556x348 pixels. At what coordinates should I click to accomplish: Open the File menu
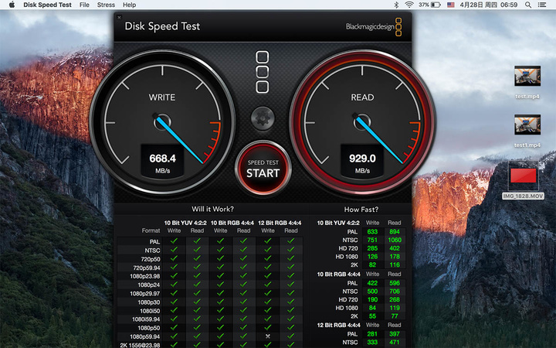click(x=84, y=5)
